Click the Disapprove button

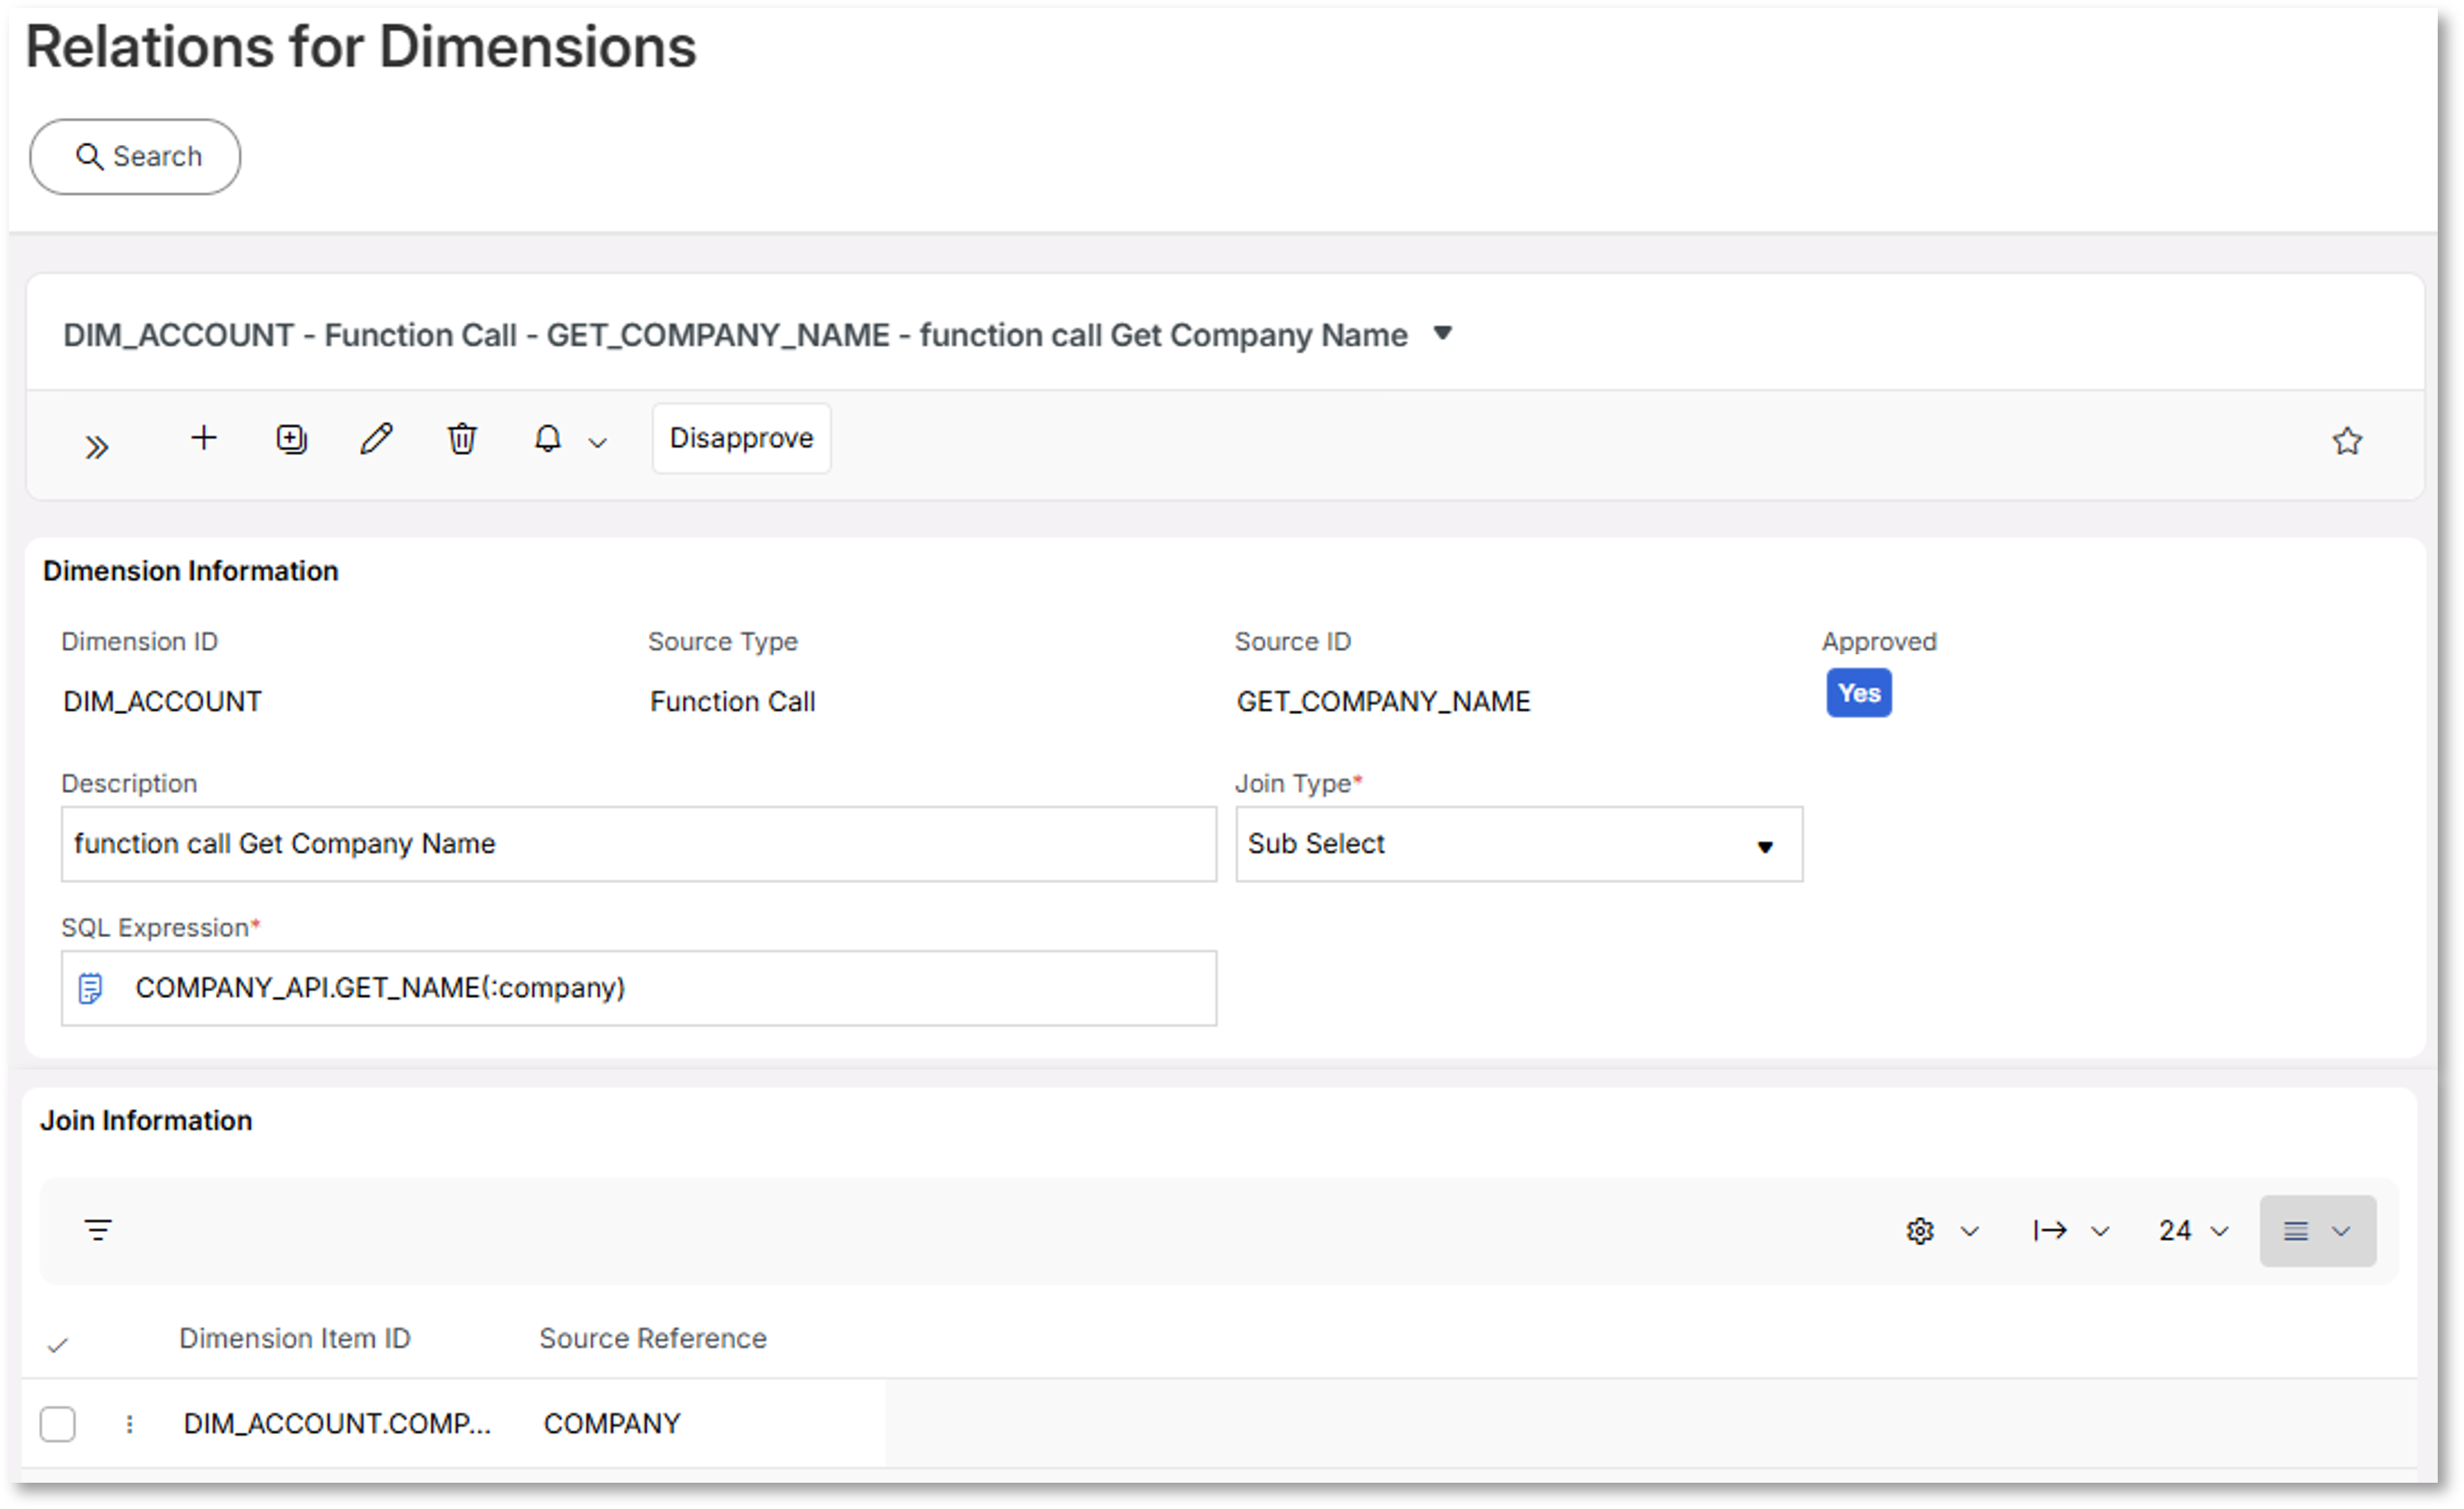point(741,438)
